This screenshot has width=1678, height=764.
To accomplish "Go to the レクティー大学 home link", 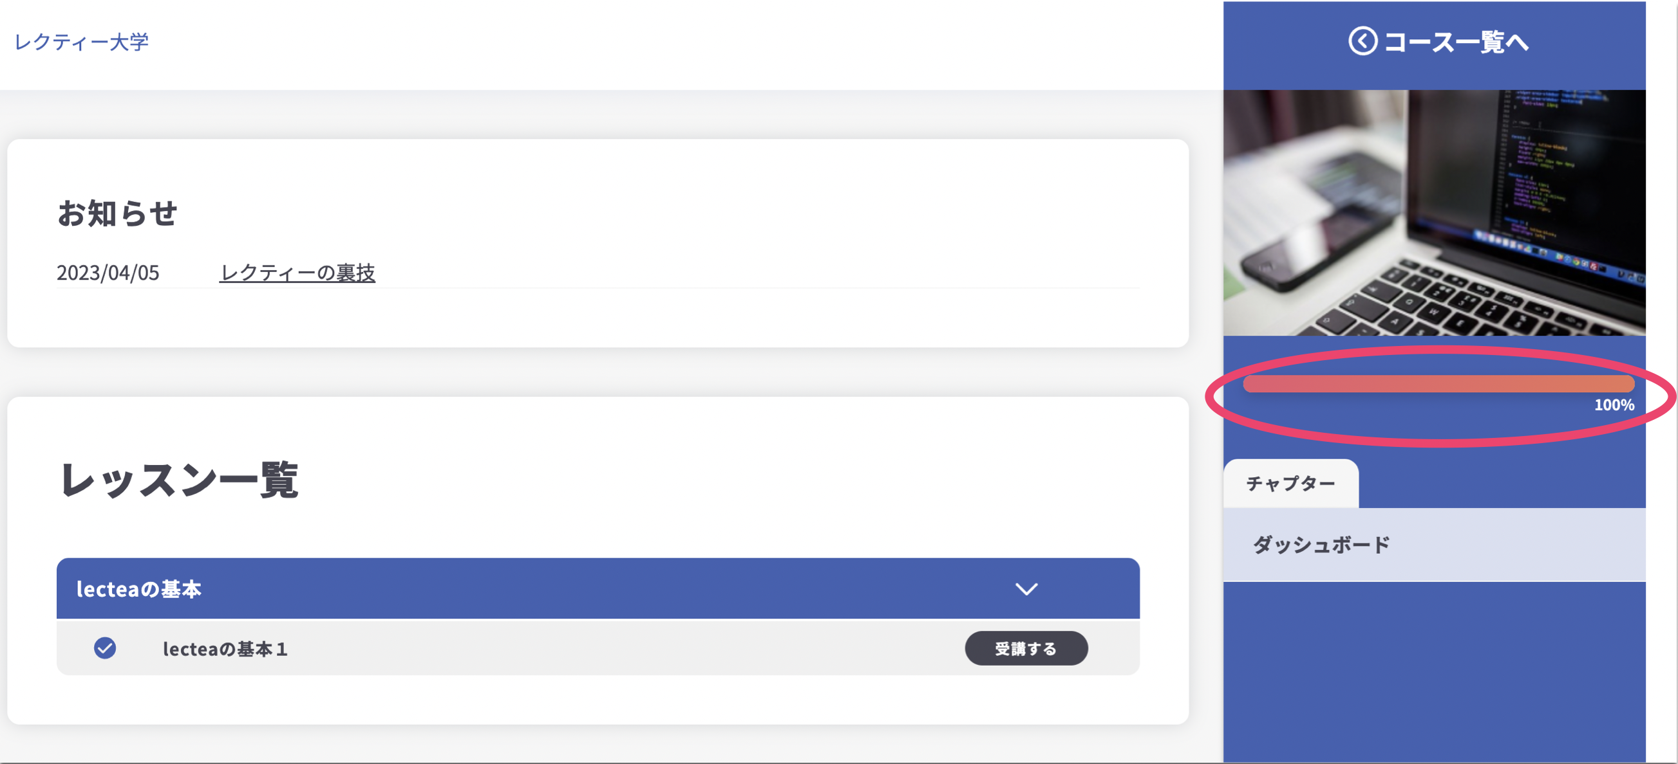I will tap(81, 42).
